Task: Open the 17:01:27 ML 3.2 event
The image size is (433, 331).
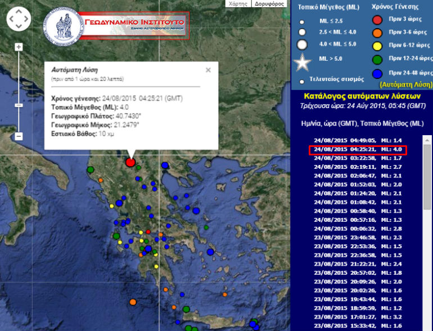Action: 357,317
